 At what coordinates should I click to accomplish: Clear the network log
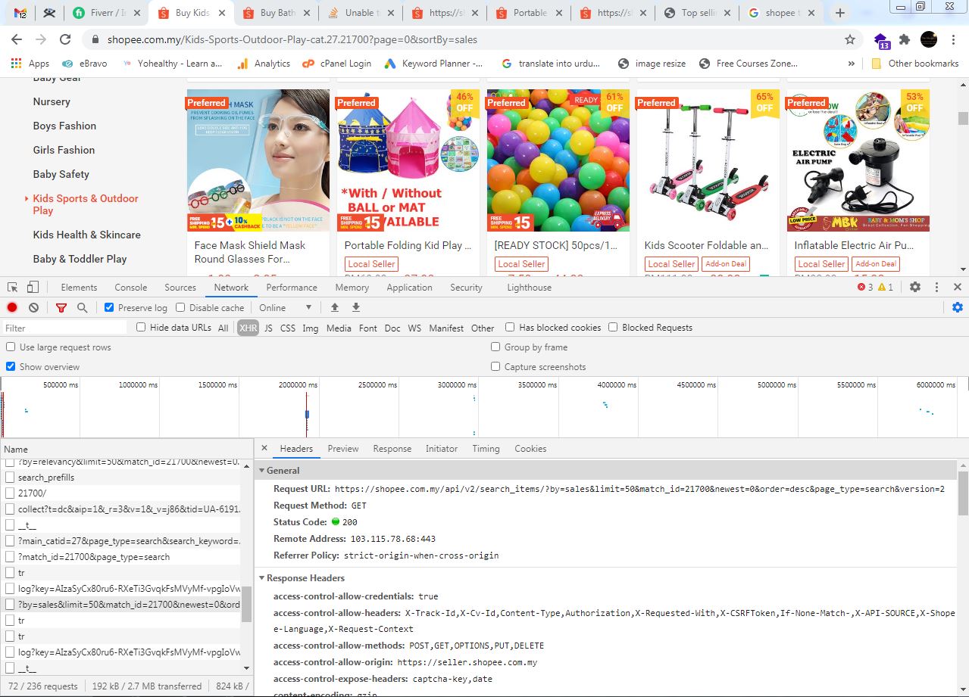[33, 307]
